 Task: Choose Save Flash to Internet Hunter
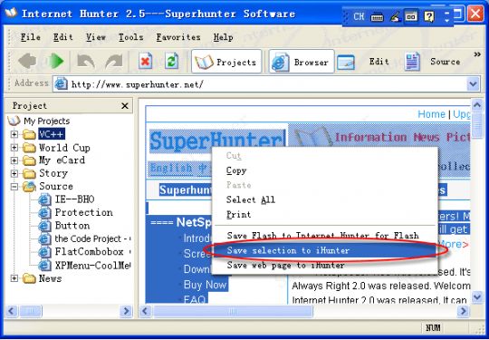coord(322,236)
